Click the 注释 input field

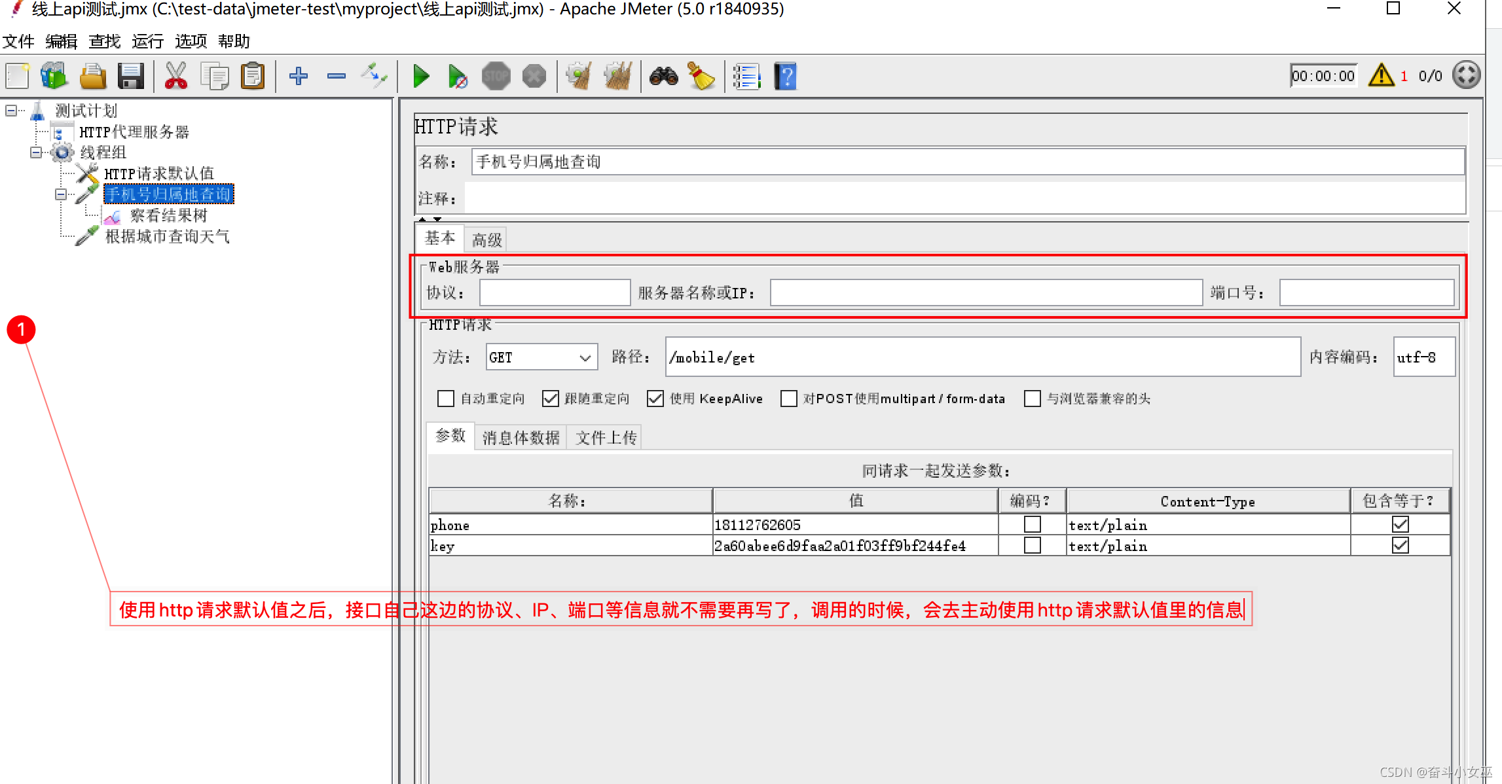tap(965, 198)
